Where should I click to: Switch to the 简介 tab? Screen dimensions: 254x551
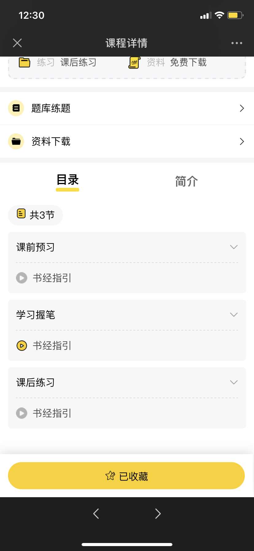click(x=186, y=181)
